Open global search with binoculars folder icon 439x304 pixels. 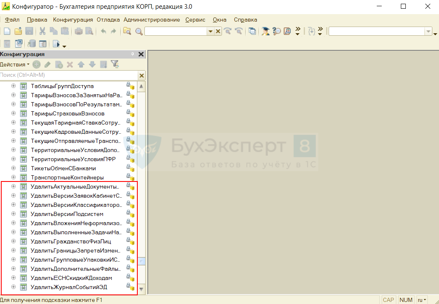(x=127, y=32)
